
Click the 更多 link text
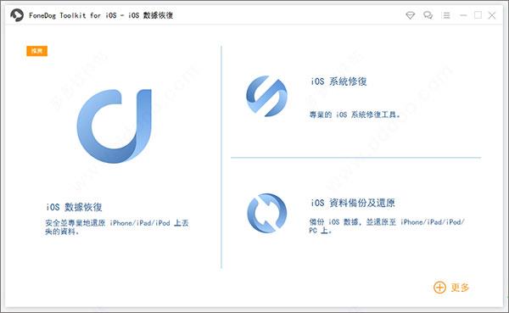[x=460, y=288]
